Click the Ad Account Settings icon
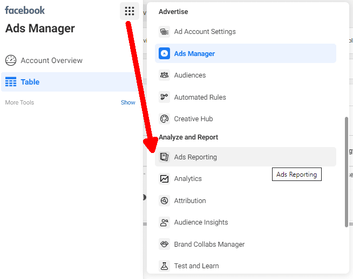Image resolution: width=353 pixels, height=279 pixels. pyautogui.click(x=165, y=32)
